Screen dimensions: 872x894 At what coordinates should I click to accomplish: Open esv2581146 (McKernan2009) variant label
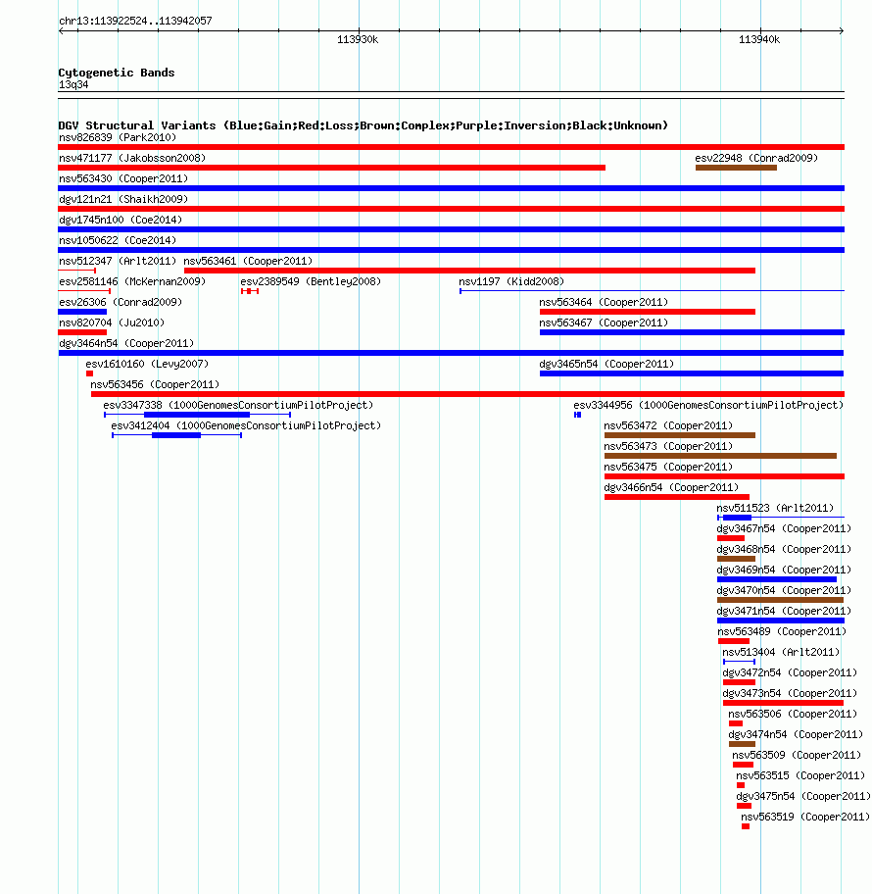132,281
